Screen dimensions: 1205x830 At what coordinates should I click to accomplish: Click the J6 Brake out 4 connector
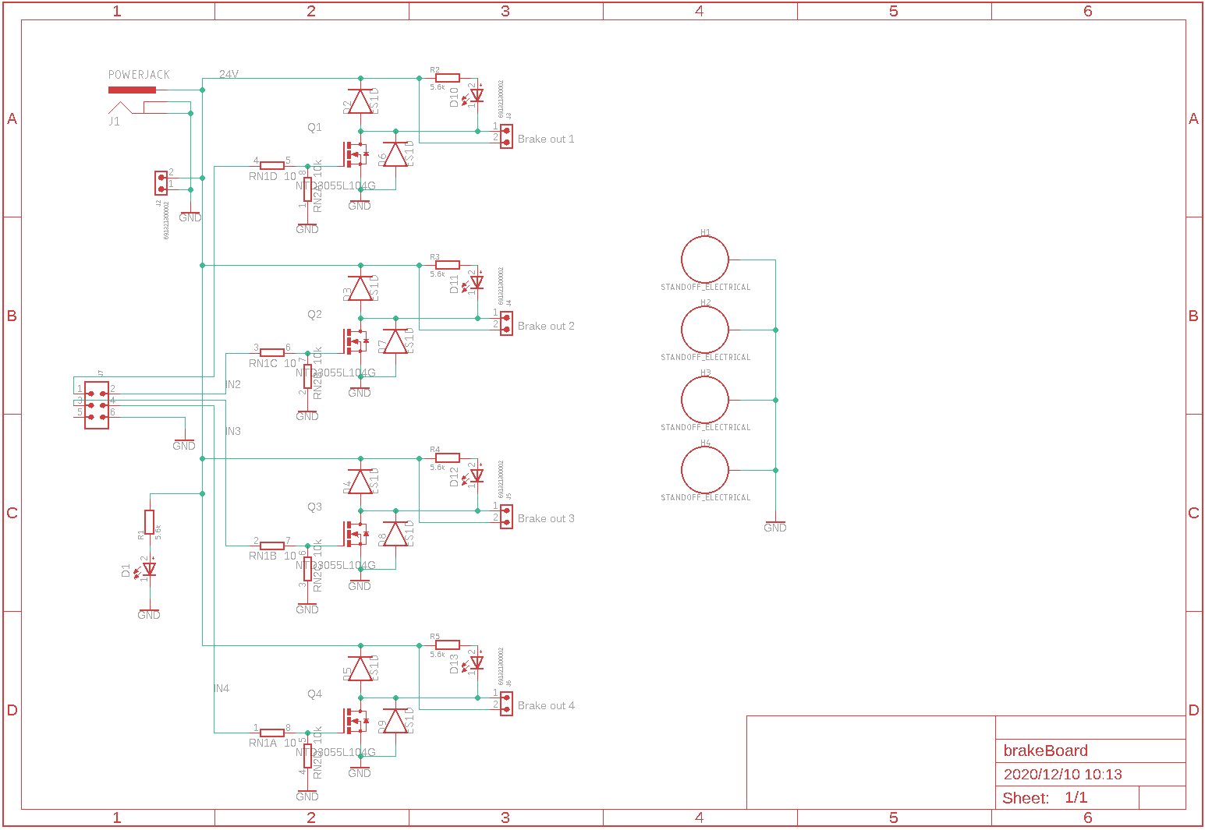(506, 703)
